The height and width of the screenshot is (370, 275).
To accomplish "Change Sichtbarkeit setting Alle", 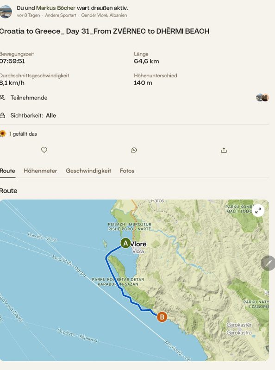I will 51,115.
